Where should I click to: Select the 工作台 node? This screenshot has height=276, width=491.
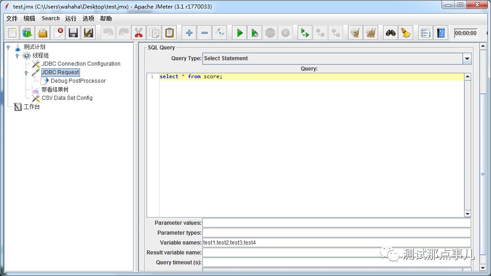pos(32,107)
